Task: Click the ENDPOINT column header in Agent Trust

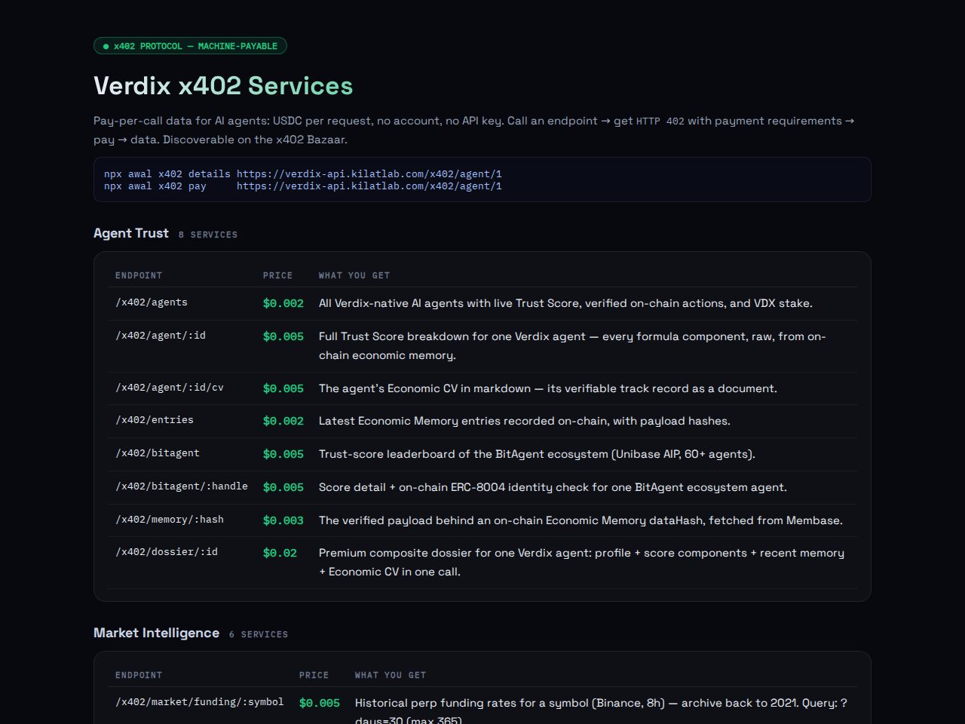Action: pyautogui.click(x=139, y=275)
